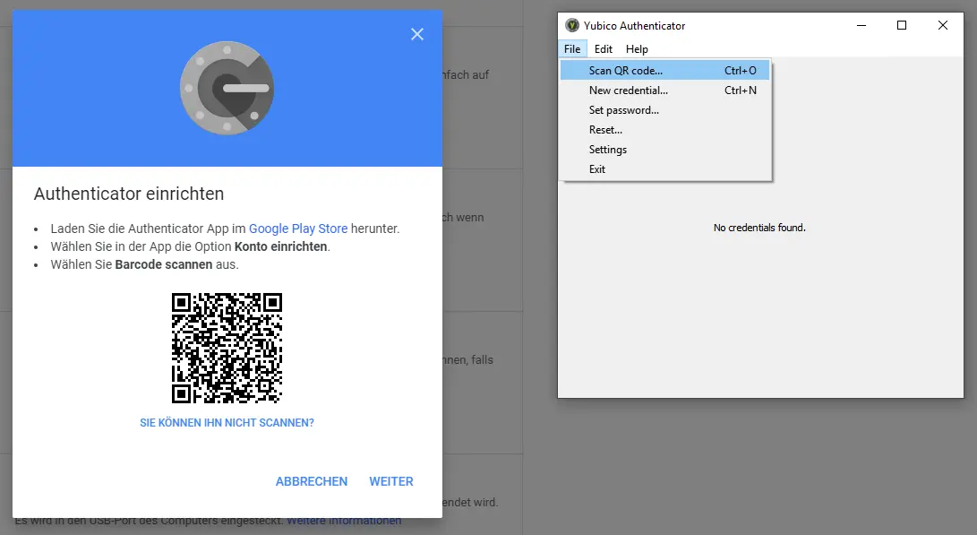This screenshot has height=535, width=977.
Task: Click the Yubico Authenticator title text
Action: 634,26
